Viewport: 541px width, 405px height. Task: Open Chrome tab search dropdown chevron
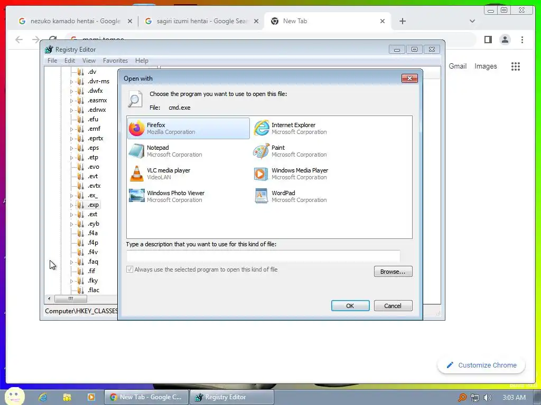click(472, 21)
